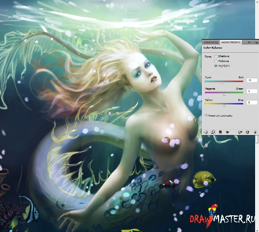Image resolution: width=259 pixels, height=232 pixels.
Task: Select the Shadows tone radio button
Action: click(x=216, y=56)
